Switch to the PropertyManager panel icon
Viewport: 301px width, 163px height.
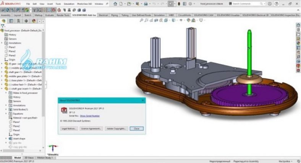pyautogui.click(x=11, y=21)
